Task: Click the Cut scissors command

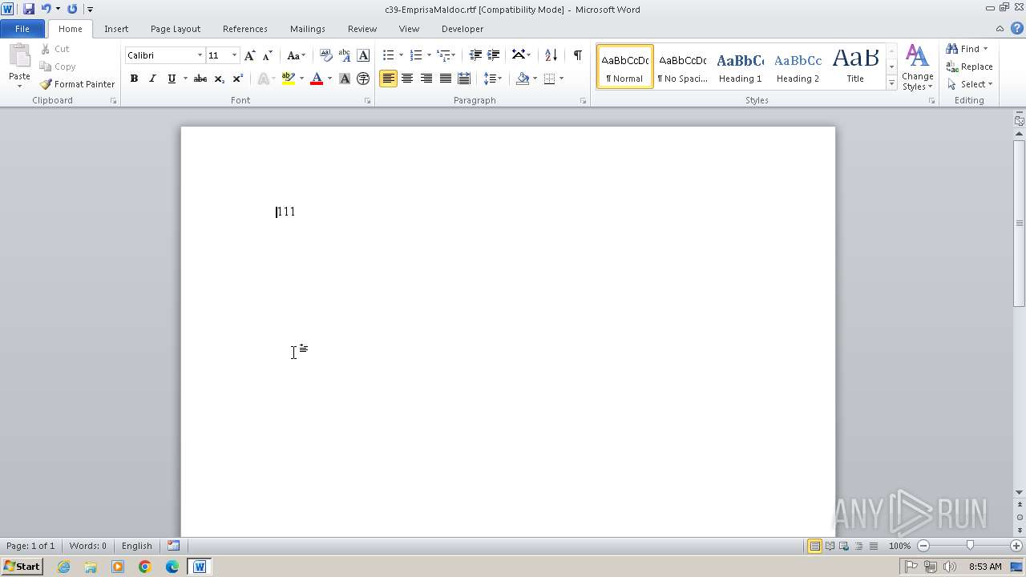Action: (55, 49)
